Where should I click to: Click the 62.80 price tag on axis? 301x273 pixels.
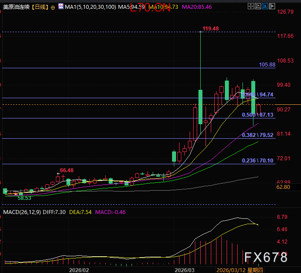tap(283, 187)
